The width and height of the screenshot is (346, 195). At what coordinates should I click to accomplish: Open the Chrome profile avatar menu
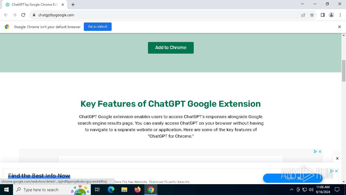coord(331,15)
